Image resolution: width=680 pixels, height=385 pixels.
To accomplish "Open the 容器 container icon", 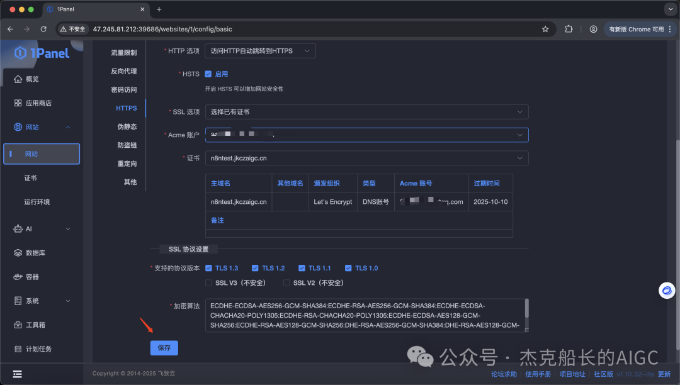I will (x=18, y=277).
